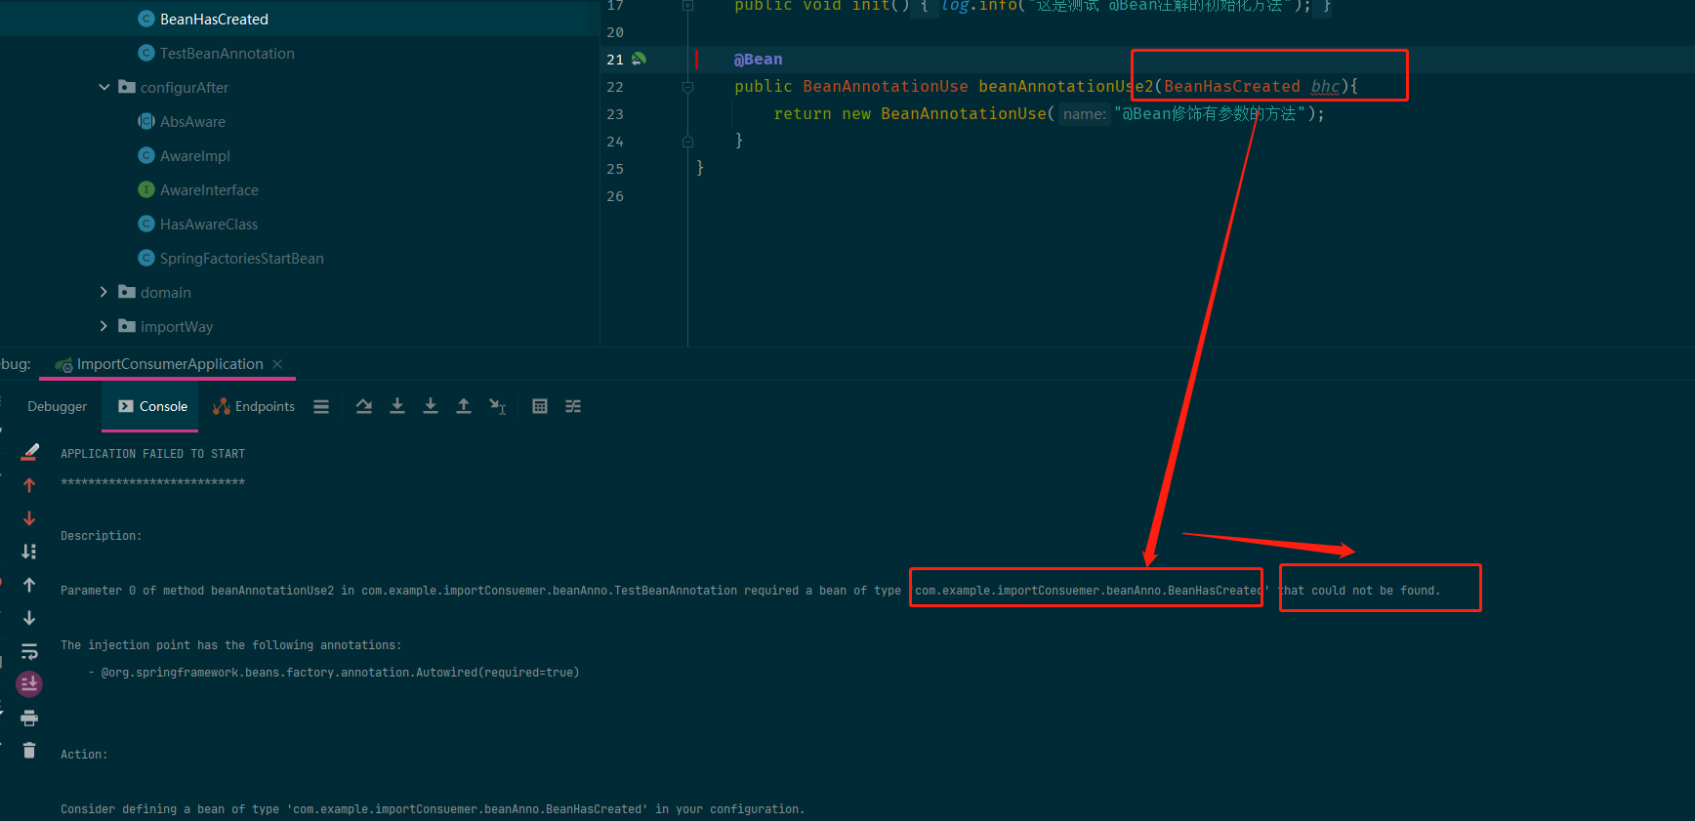Click the Run to Cursor icon

[x=497, y=406]
